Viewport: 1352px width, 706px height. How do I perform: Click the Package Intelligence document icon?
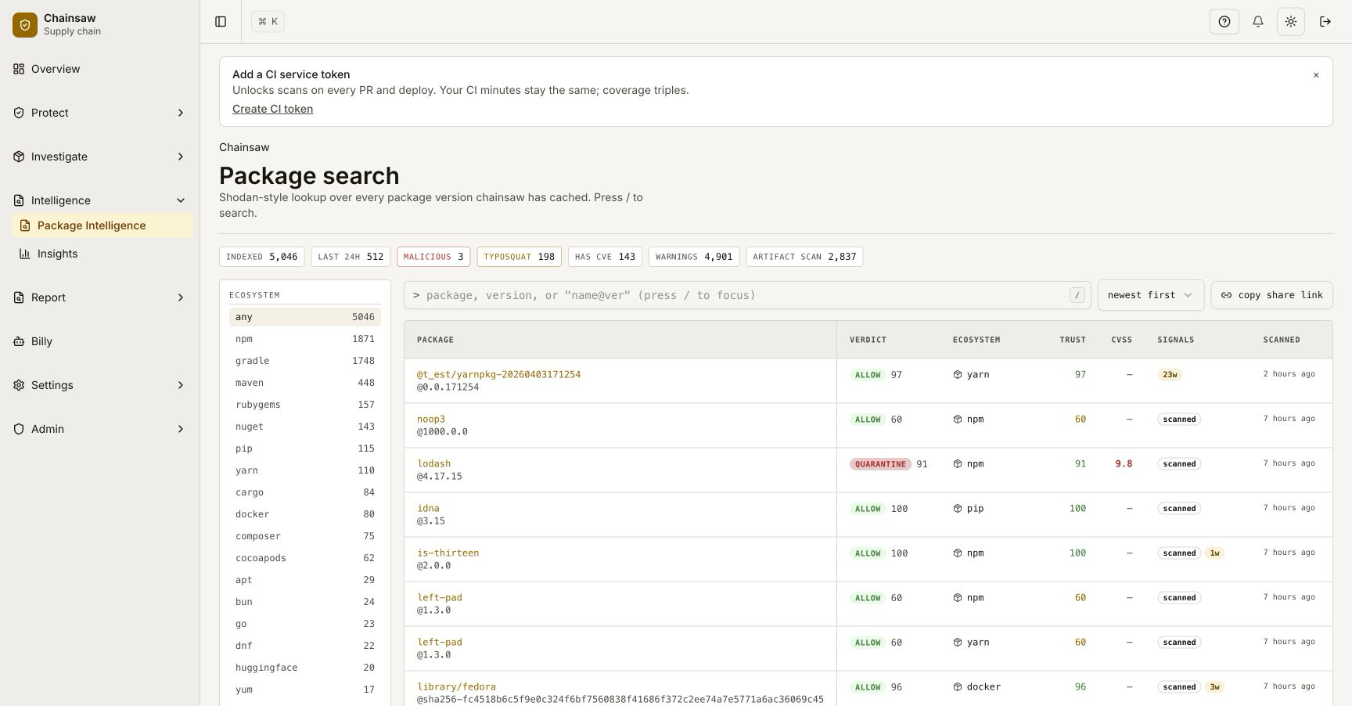[25, 225]
